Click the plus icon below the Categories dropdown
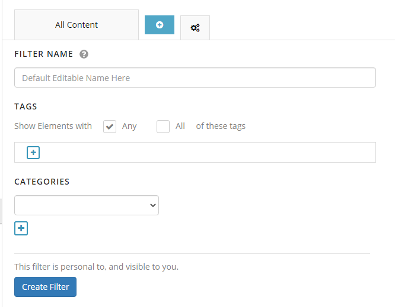Viewport: 395px width, 307px height. [x=21, y=228]
